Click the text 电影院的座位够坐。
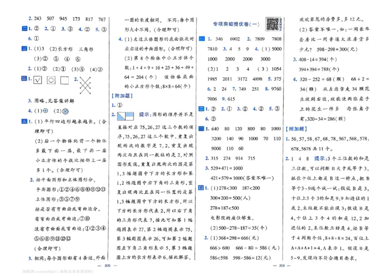This screenshot has width=390, height=276. (x=233, y=218)
